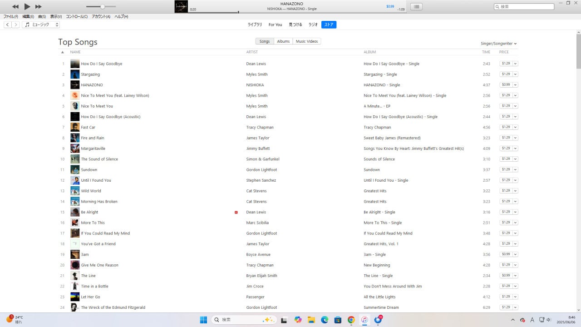The height and width of the screenshot is (327, 581).
Task: Select the Songs view segment
Action: click(x=265, y=41)
